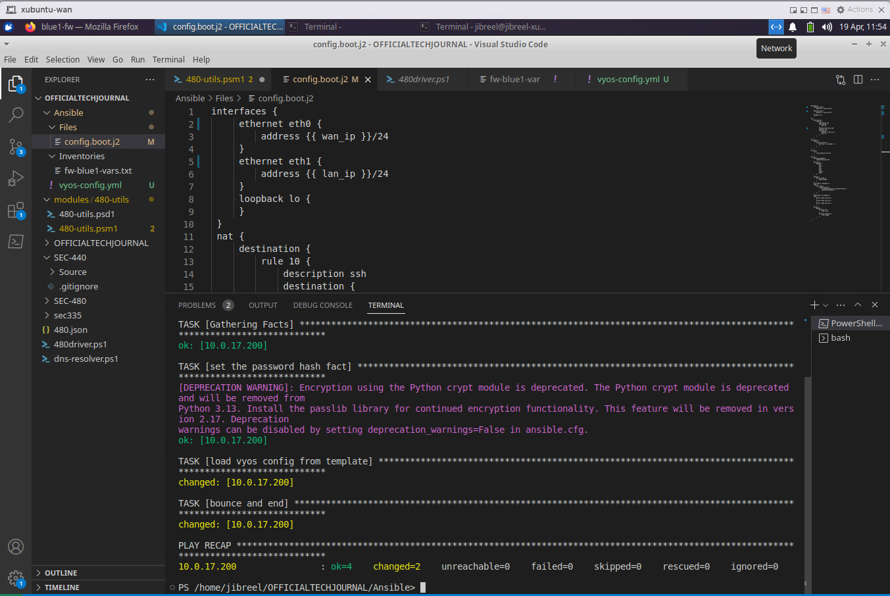Screen dimensions: 890x596
Task: Open the Run and Debug view
Action: [16, 178]
